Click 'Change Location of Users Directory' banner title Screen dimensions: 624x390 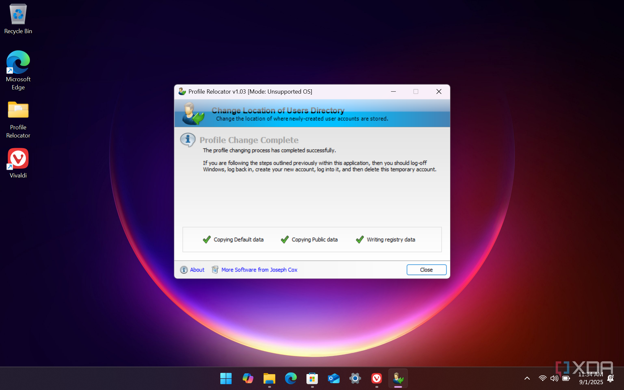[x=278, y=110]
